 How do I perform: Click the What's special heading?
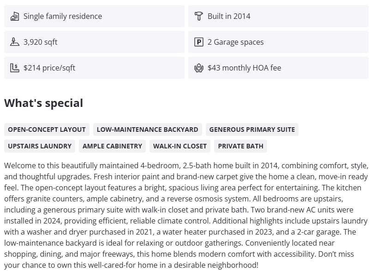pos(44,103)
